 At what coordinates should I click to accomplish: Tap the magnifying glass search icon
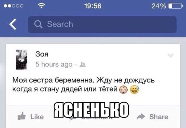[38, 24]
